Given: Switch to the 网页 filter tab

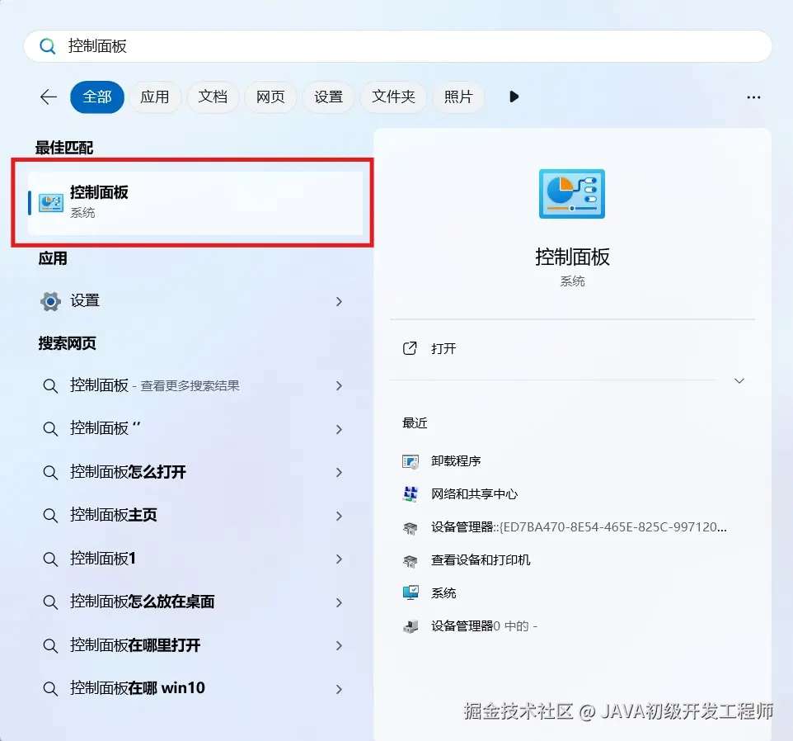Looking at the screenshot, I should pos(270,97).
